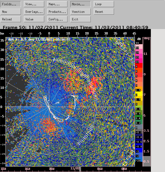The height and width of the screenshot is (172, 165).
Task: Toggle the Loop animation button
Action: [x=104, y=4]
